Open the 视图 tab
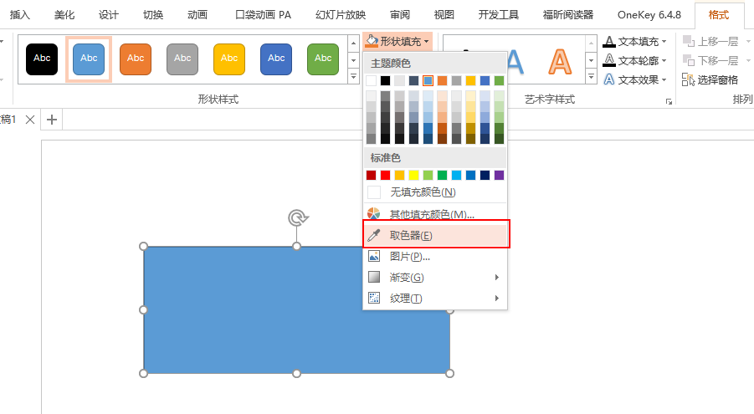This screenshot has height=414, width=754. [444, 15]
